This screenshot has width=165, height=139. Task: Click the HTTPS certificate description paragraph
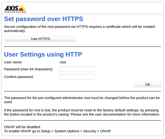point(79,29)
